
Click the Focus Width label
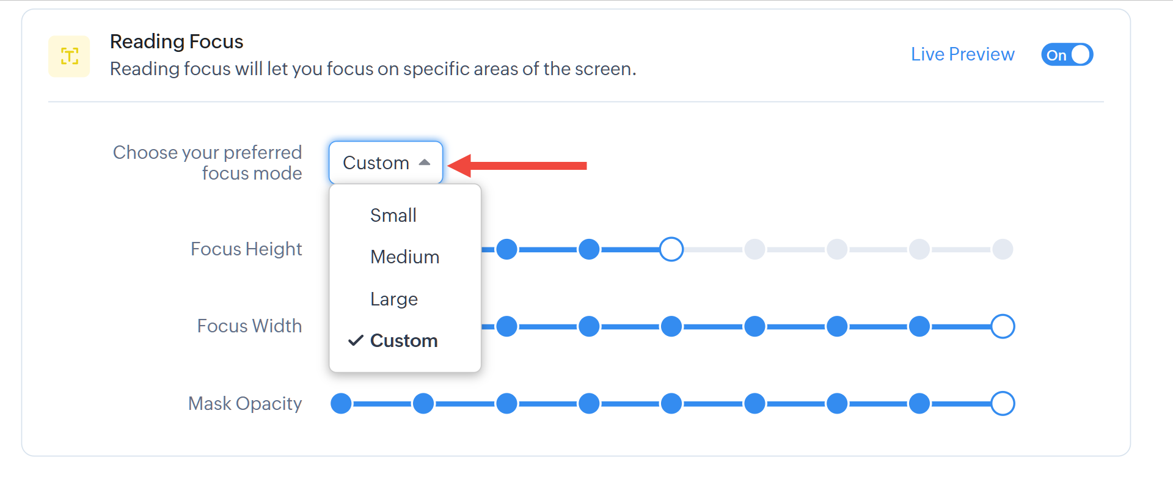(x=249, y=326)
